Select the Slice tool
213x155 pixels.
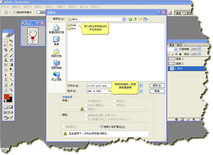coord(11,50)
